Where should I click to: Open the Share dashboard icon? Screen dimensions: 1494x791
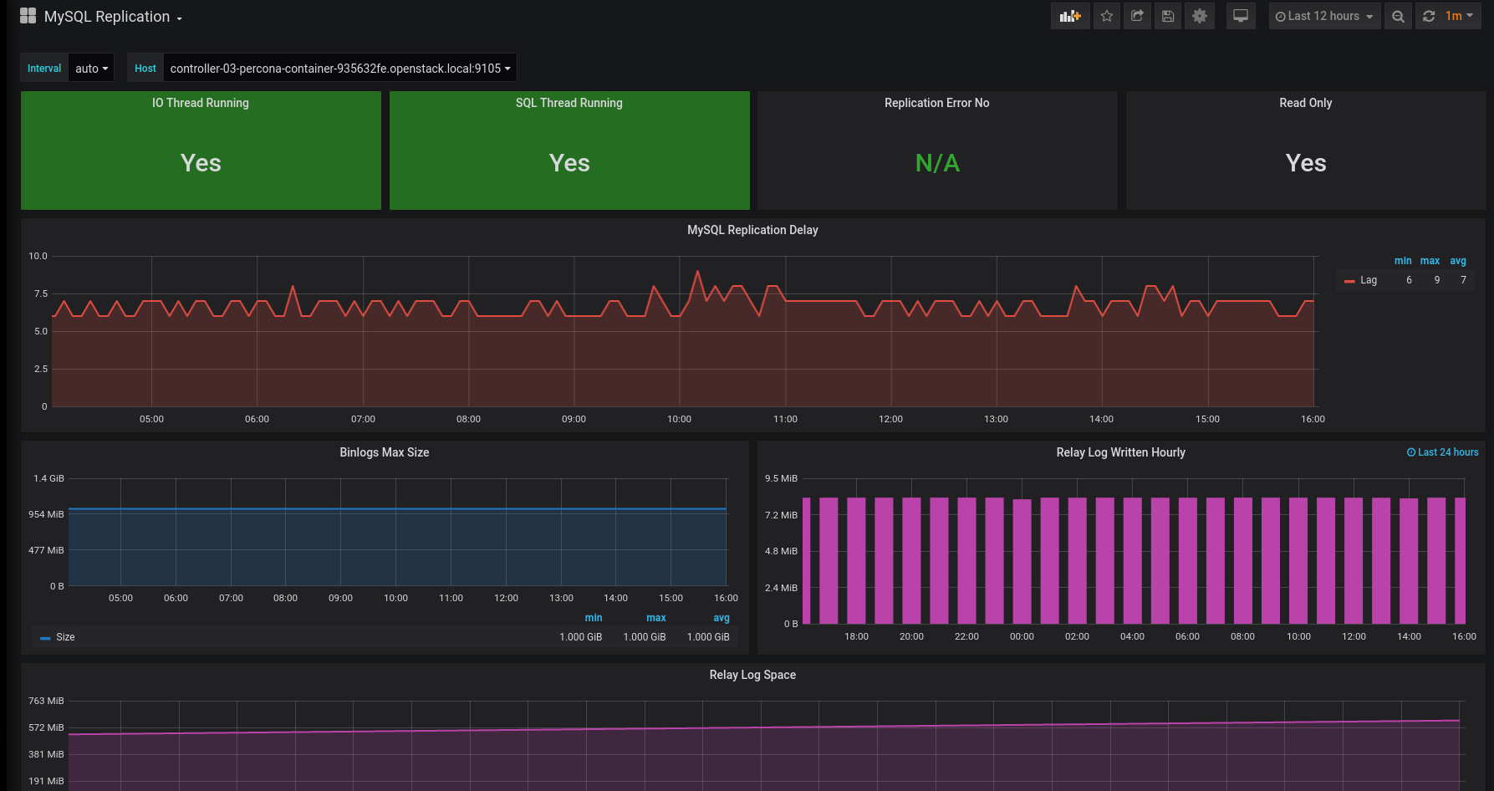[1137, 16]
